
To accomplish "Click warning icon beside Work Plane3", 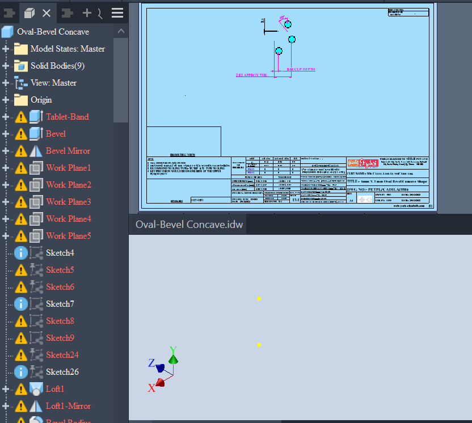I will [x=21, y=202].
